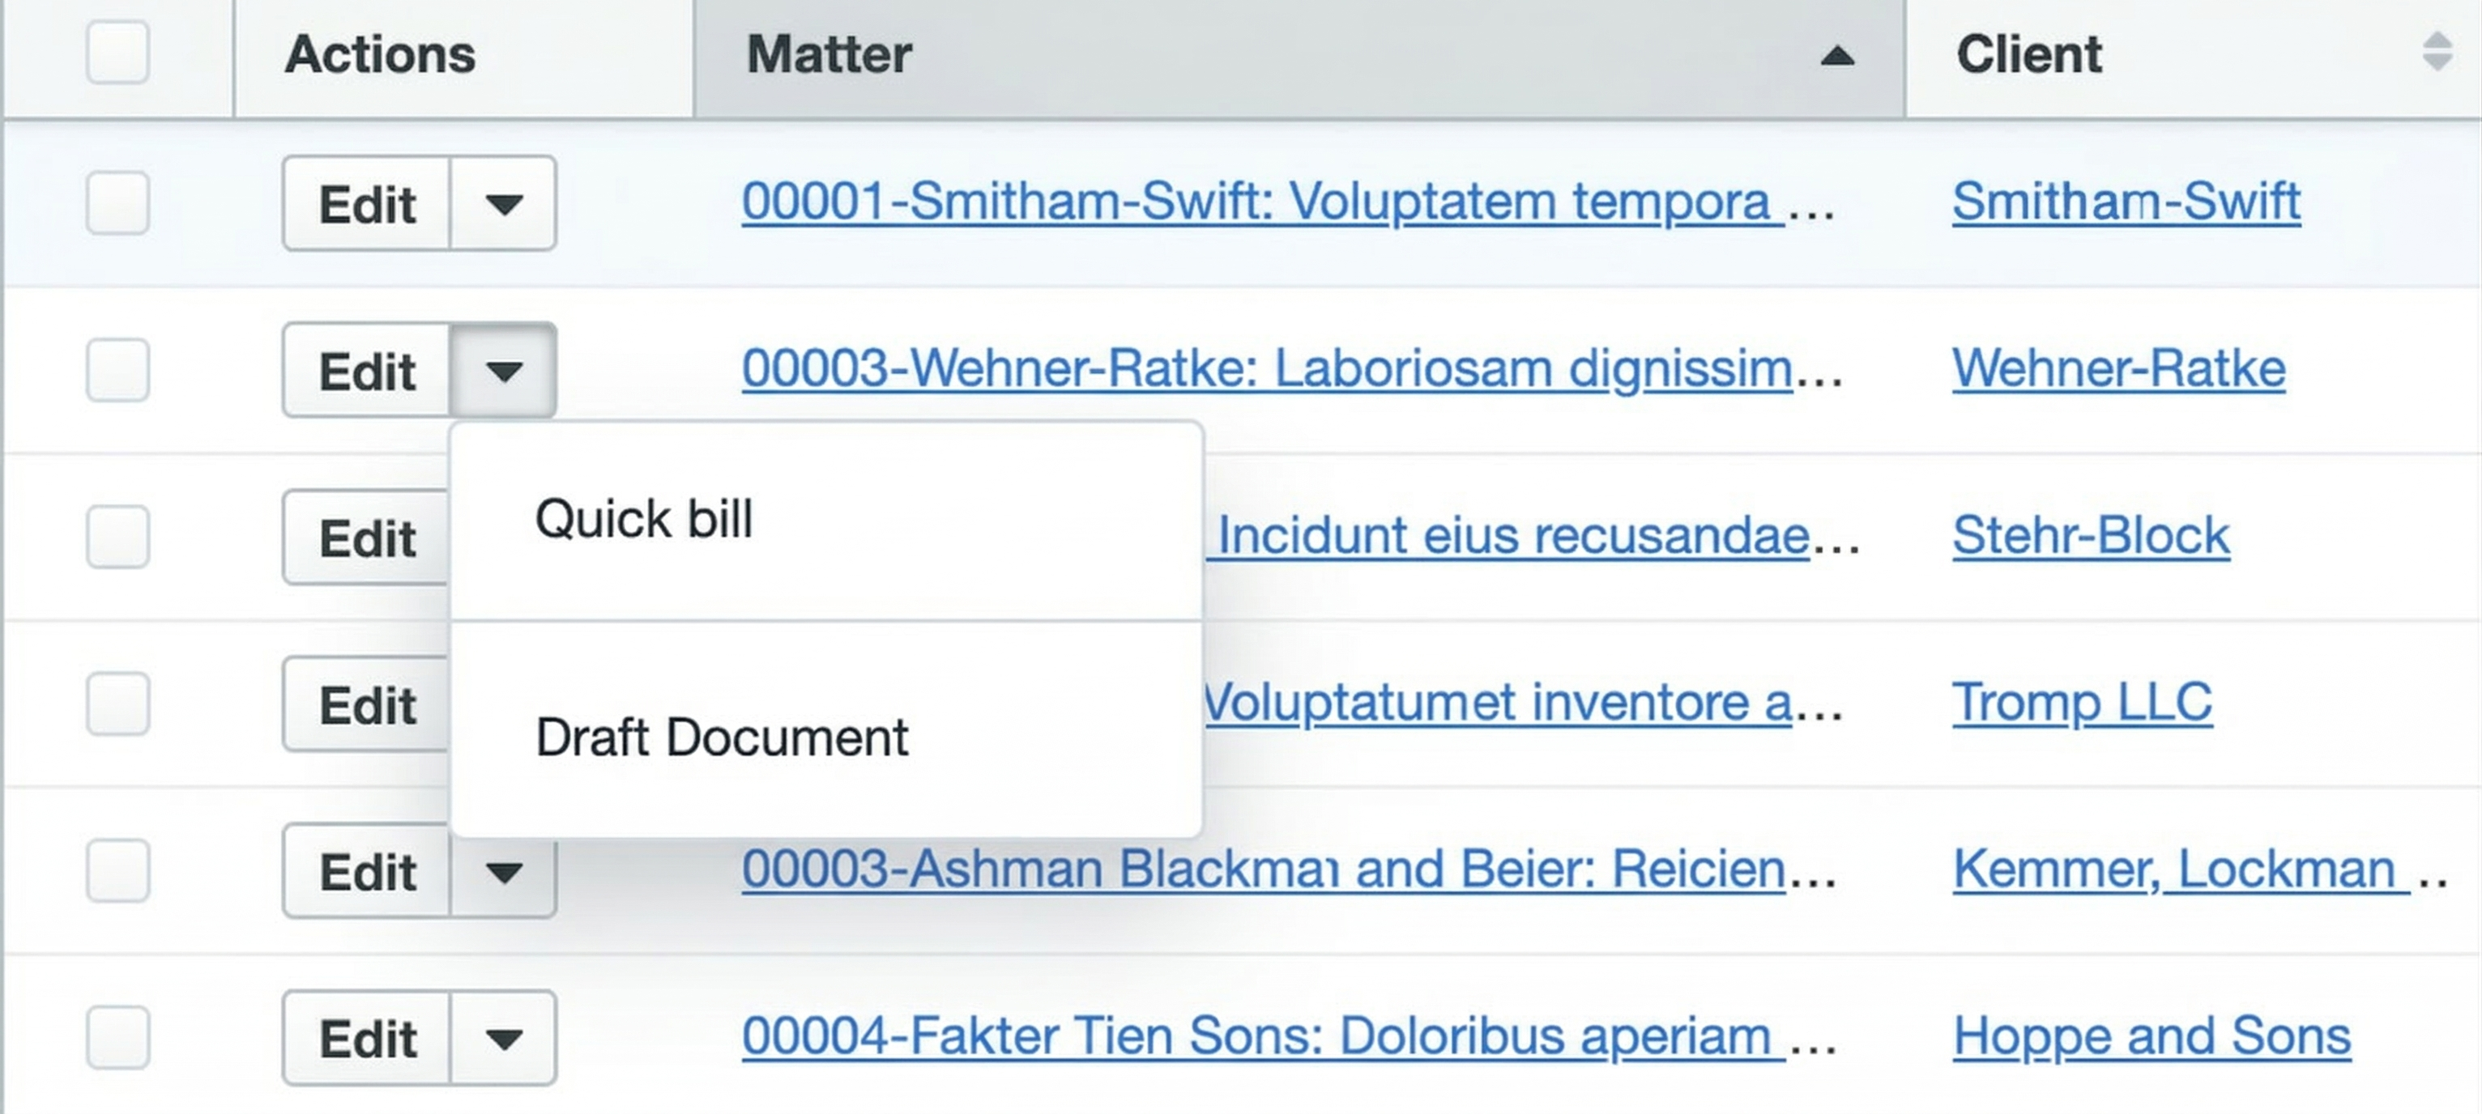2482x1114 pixels.
Task: Select the Wehner-Ratke matter row checkbox
Action: [117, 370]
